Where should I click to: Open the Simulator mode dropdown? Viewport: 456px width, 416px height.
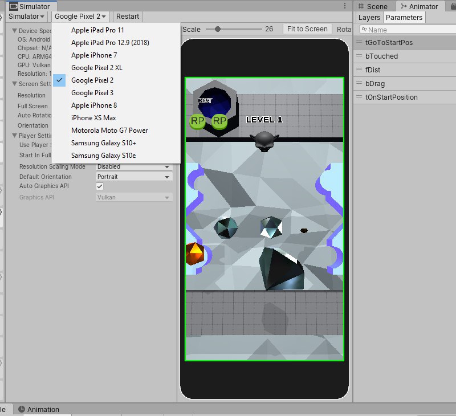coord(26,17)
